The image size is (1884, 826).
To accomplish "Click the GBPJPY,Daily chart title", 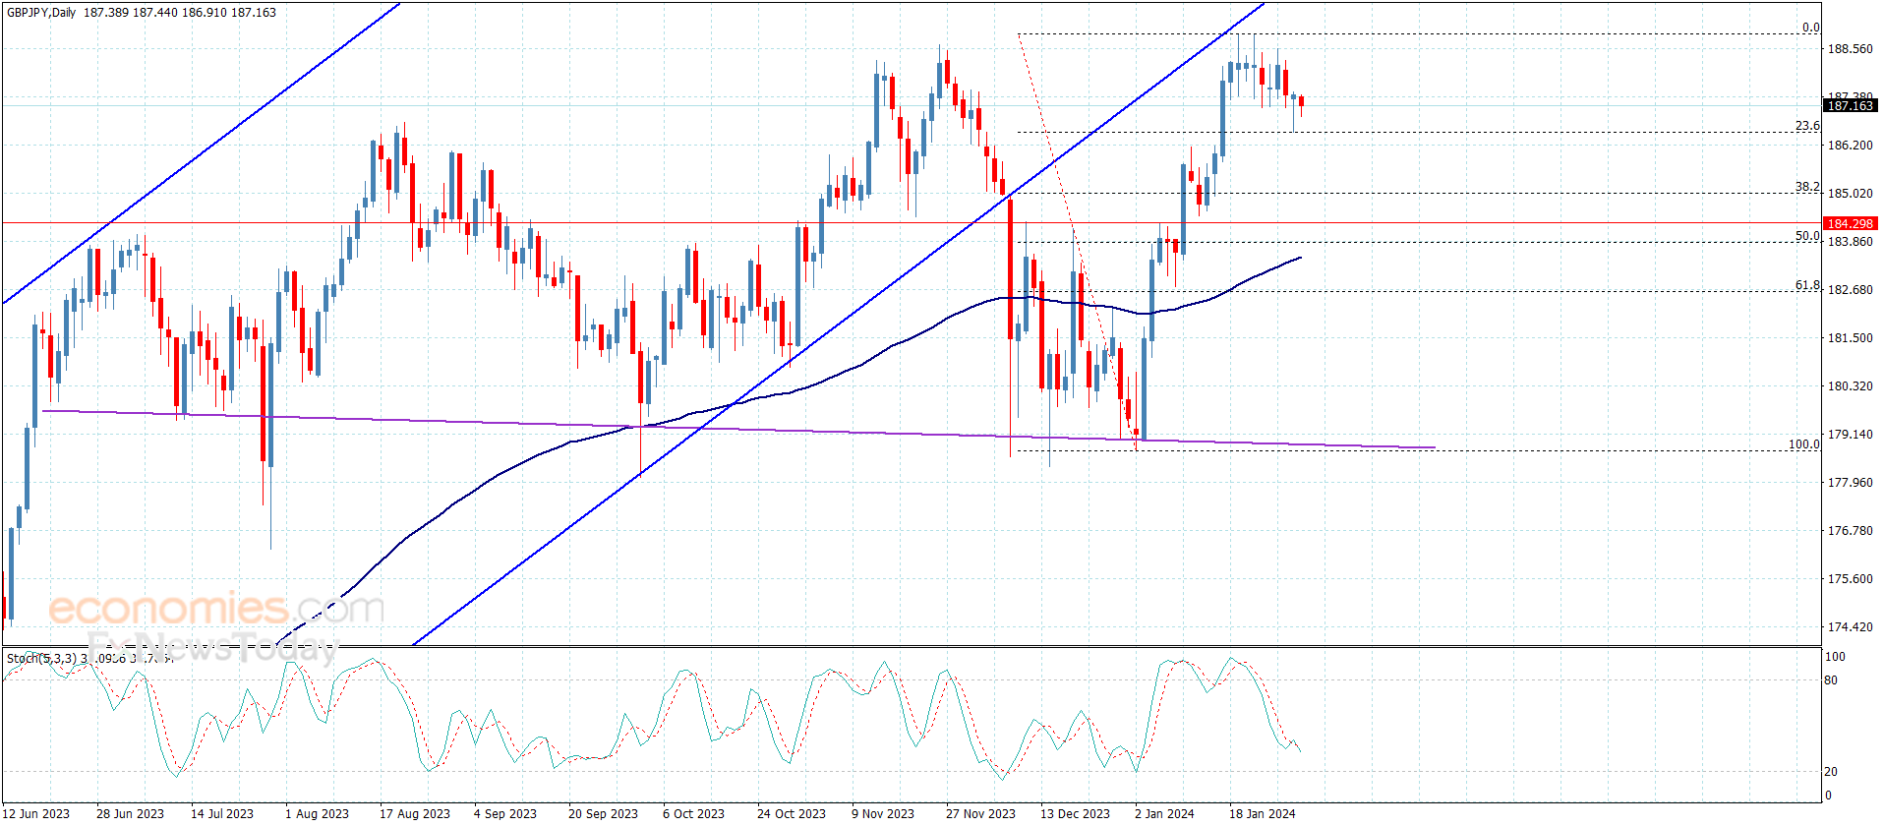I will click(x=42, y=13).
